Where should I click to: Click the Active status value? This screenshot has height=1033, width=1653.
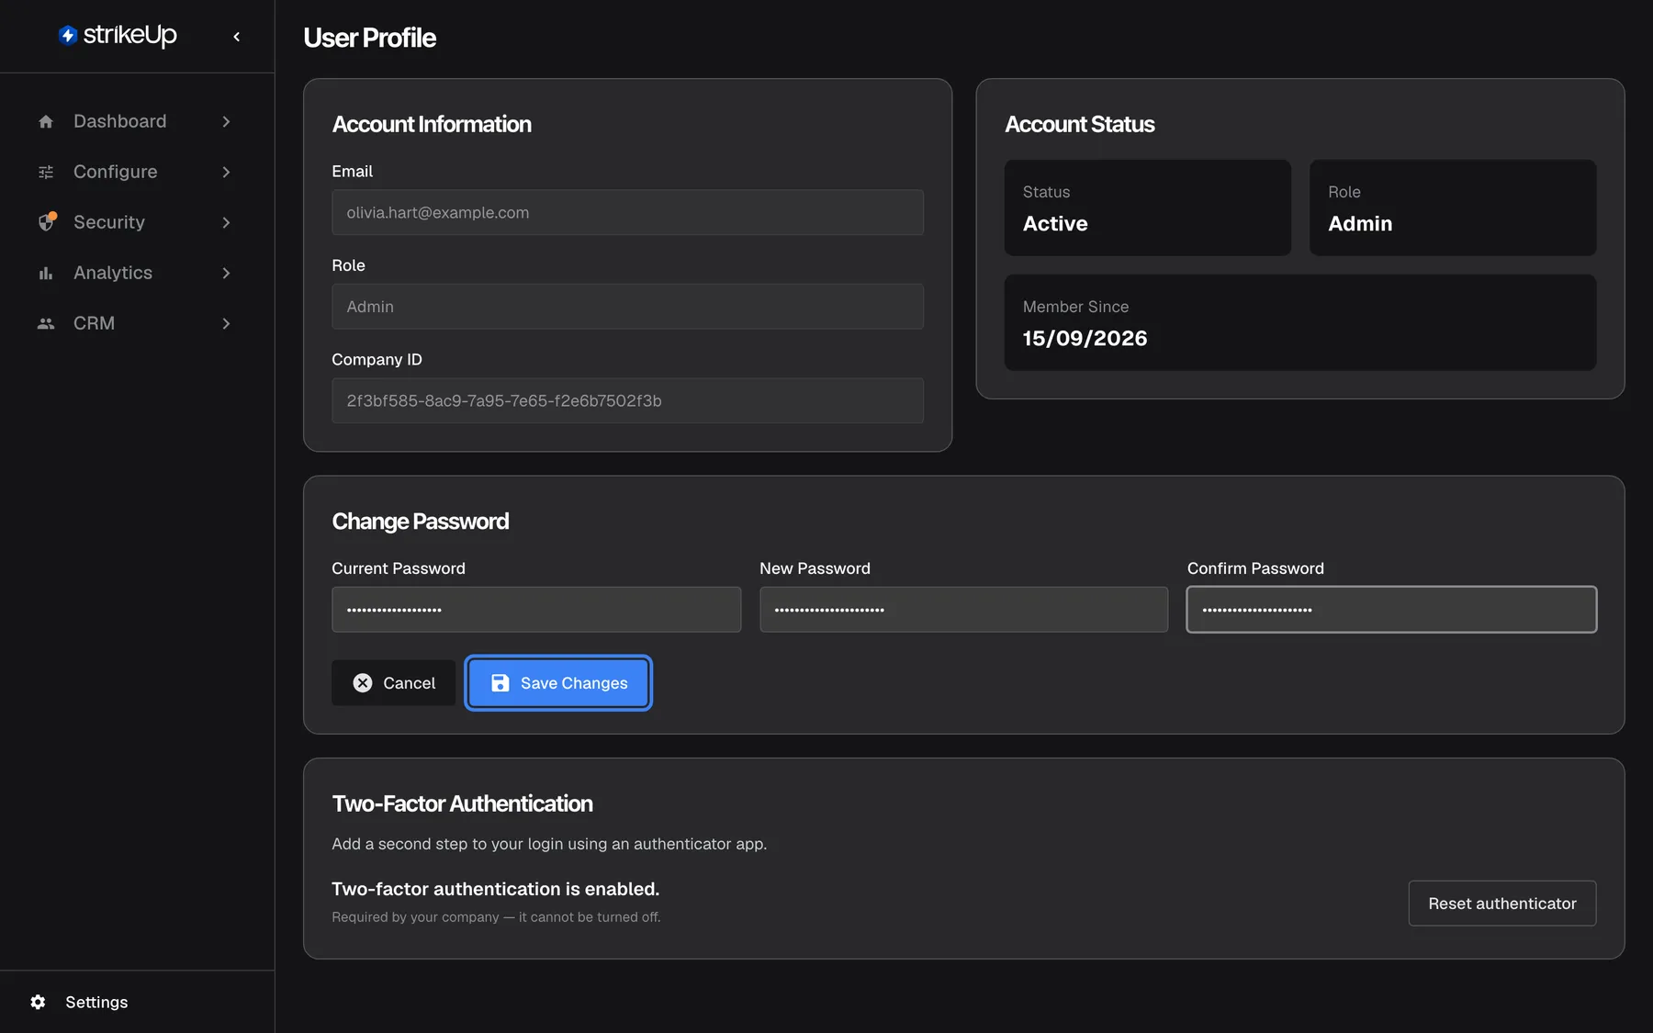[1055, 224]
